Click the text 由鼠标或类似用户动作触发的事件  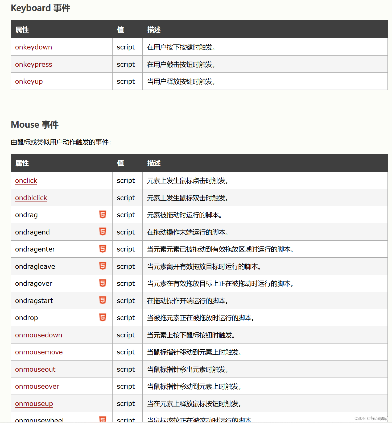(x=61, y=142)
